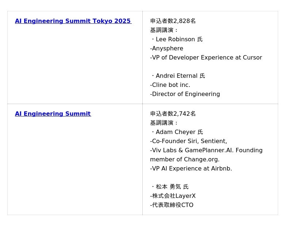Click the Co-Founder Siri, Sentient line

pyautogui.click(x=188, y=141)
